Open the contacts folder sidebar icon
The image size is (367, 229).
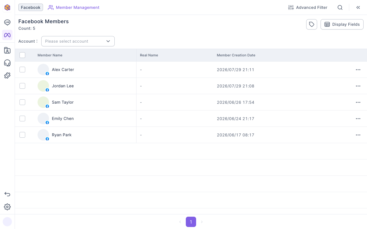pos(7,50)
